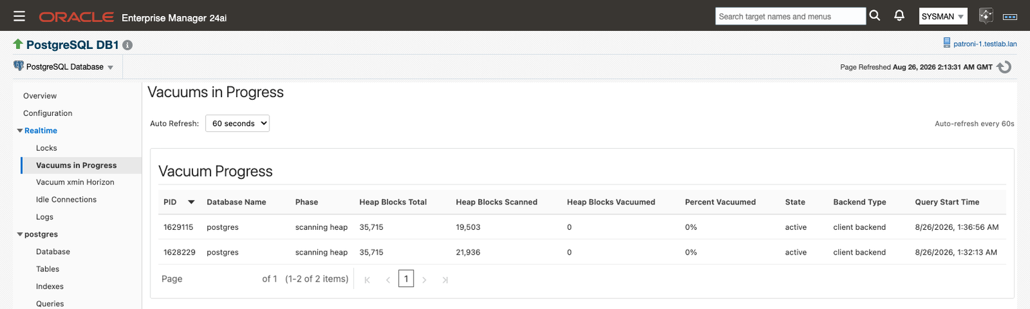Screen dimensions: 1030x309
Task: Sort by Heap Blocks Scanned column
Action: click(496, 202)
